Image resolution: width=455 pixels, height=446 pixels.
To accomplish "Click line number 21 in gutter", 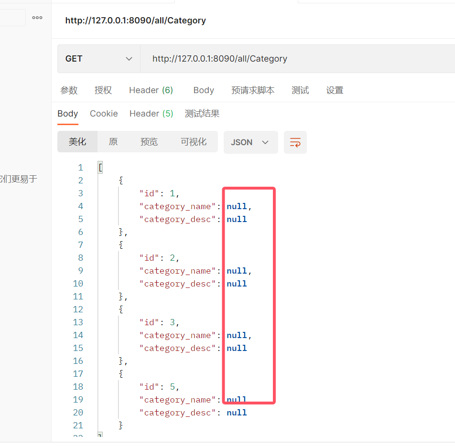I will 78,425.
